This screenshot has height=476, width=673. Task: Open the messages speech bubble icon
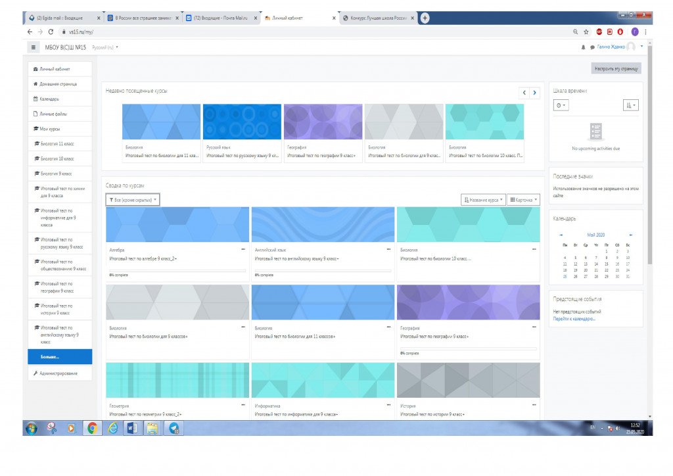[x=592, y=47]
